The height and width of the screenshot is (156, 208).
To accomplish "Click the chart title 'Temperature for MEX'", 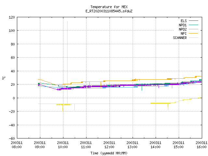I will coord(109,7).
